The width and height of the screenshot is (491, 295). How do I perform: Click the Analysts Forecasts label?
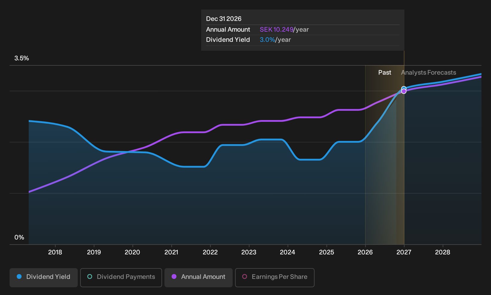tap(429, 73)
